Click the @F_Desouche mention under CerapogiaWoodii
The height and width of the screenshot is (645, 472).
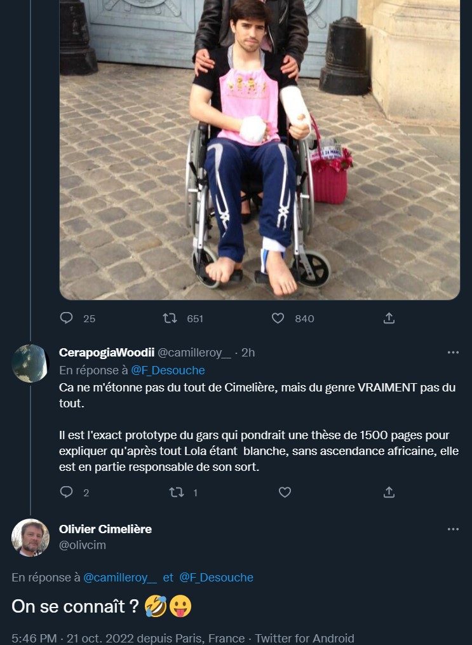coord(168,370)
